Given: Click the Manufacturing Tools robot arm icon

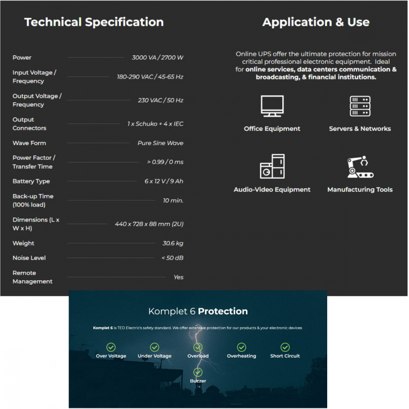Looking at the screenshot, I should pyautogui.click(x=360, y=167).
